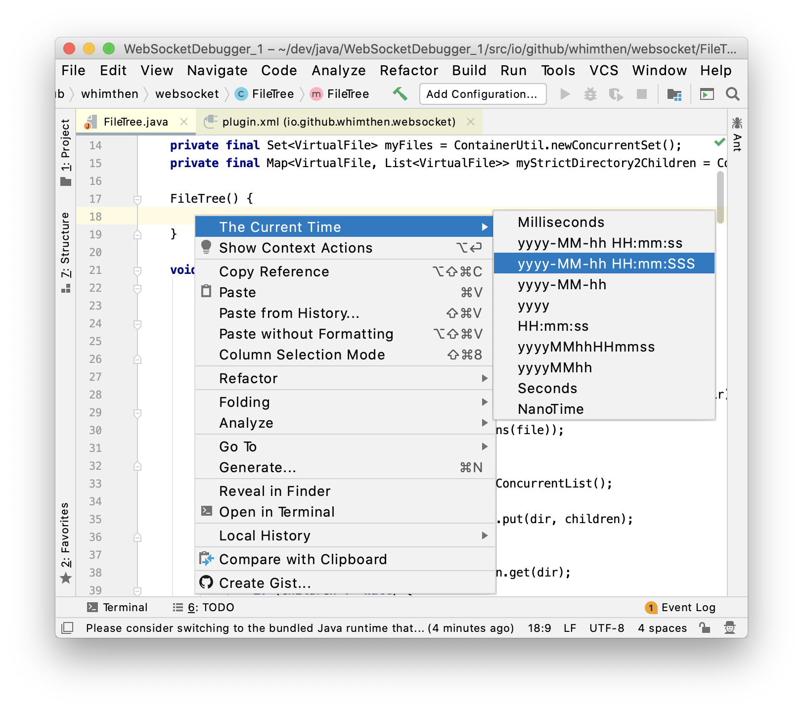This screenshot has height=711, width=803.
Task: Click LF line separator selector
Action: [570, 628]
